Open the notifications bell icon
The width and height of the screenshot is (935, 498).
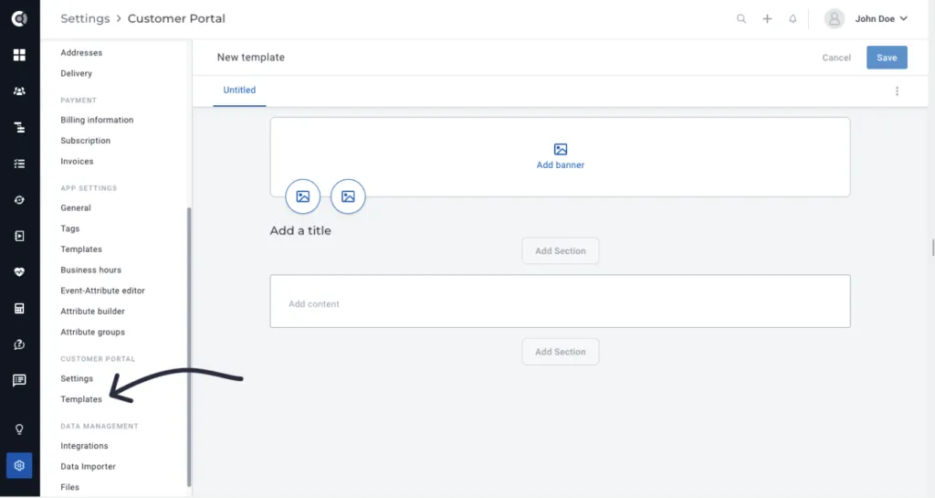[x=793, y=19]
